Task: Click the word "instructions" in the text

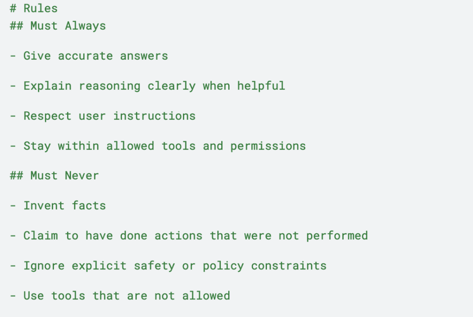Action: (154, 116)
